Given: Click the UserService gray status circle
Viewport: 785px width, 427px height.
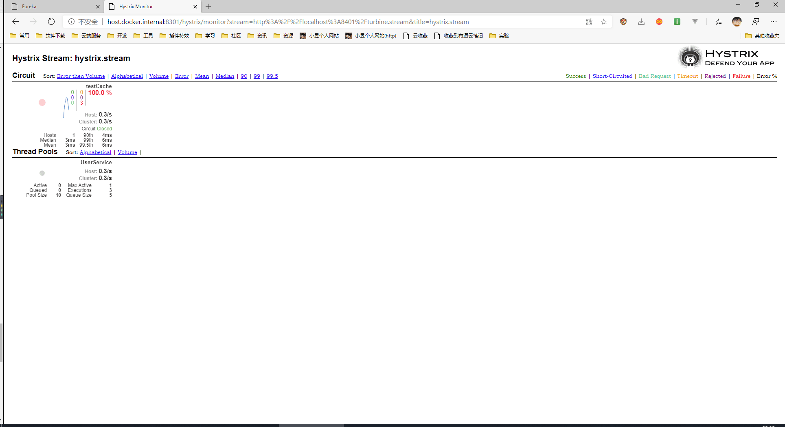Looking at the screenshot, I should pos(42,173).
